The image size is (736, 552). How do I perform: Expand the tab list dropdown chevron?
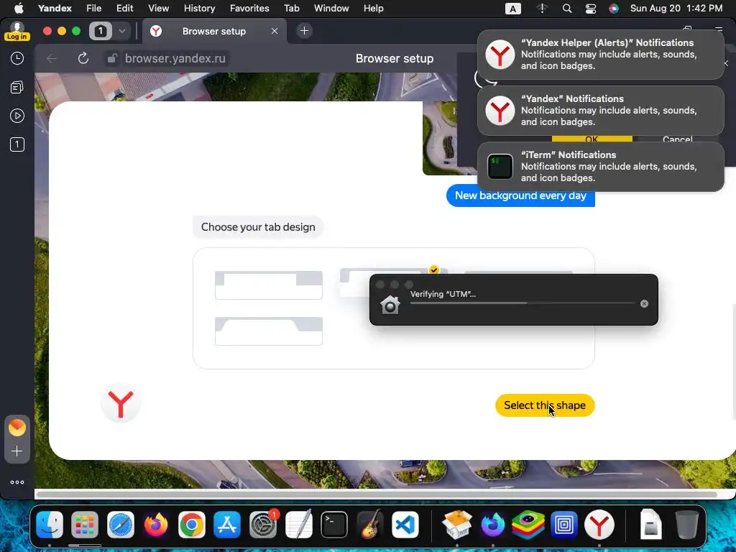tap(122, 31)
